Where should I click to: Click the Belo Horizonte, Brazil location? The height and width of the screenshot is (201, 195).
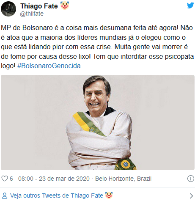pos(123,179)
